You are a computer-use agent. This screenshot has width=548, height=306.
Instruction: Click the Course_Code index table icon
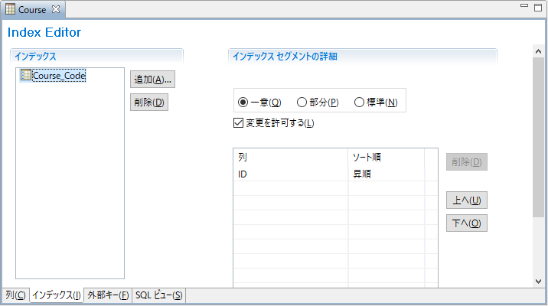pos(26,75)
